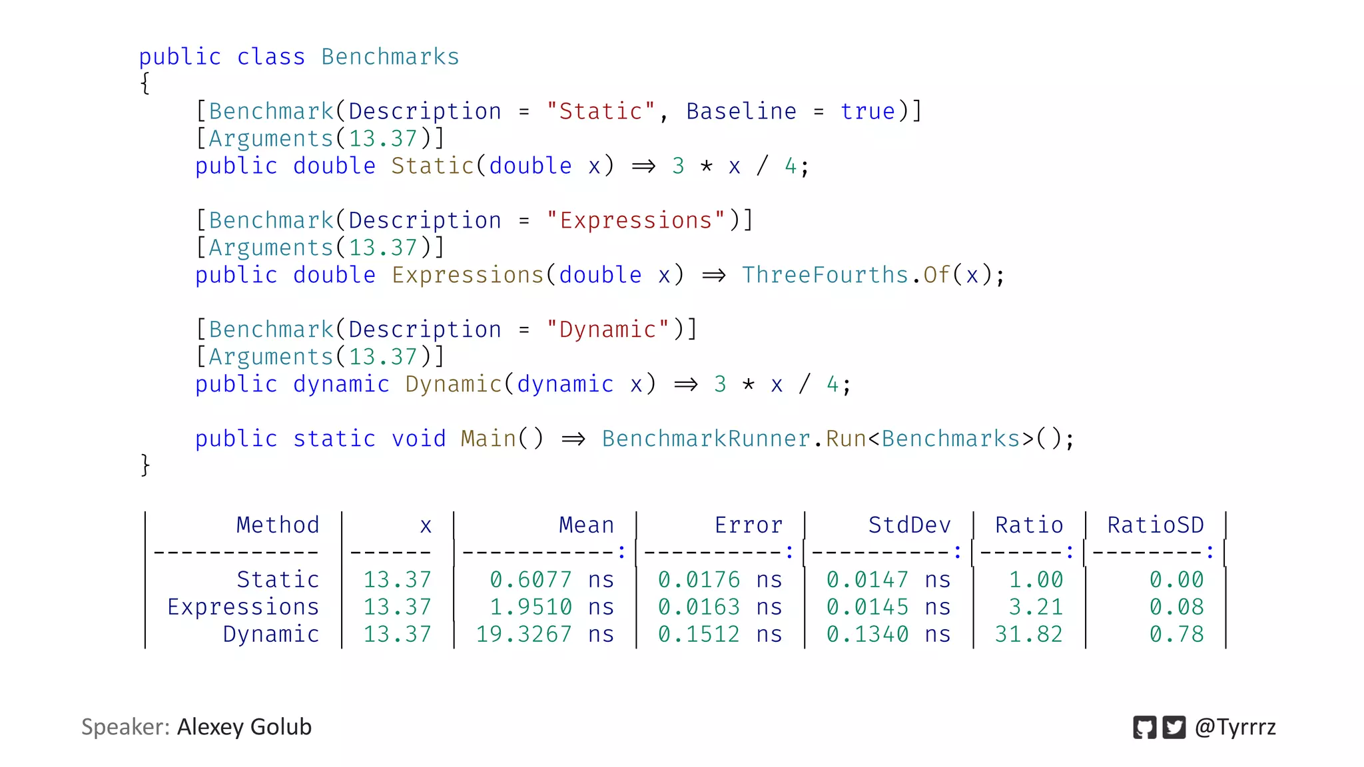The height and width of the screenshot is (767, 1364).
Task: Click the error value 0.0176 ns
Action: point(720,580)
